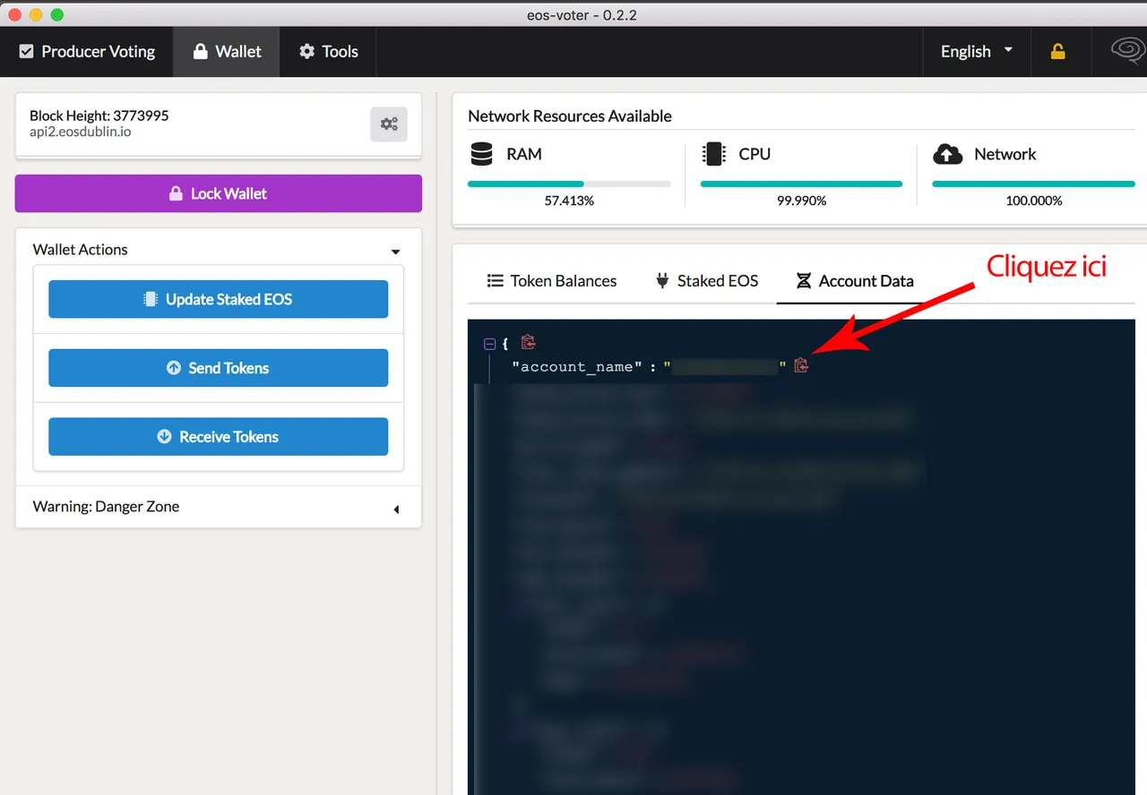This screenshot has width=1147, height=795.
Task: Select the Staked EOS tab
Action: (x=707, y=281)
